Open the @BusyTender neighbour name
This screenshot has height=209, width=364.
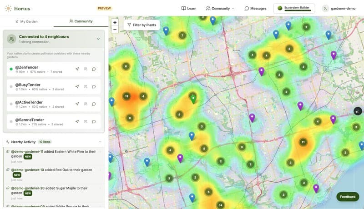(28, 85)
